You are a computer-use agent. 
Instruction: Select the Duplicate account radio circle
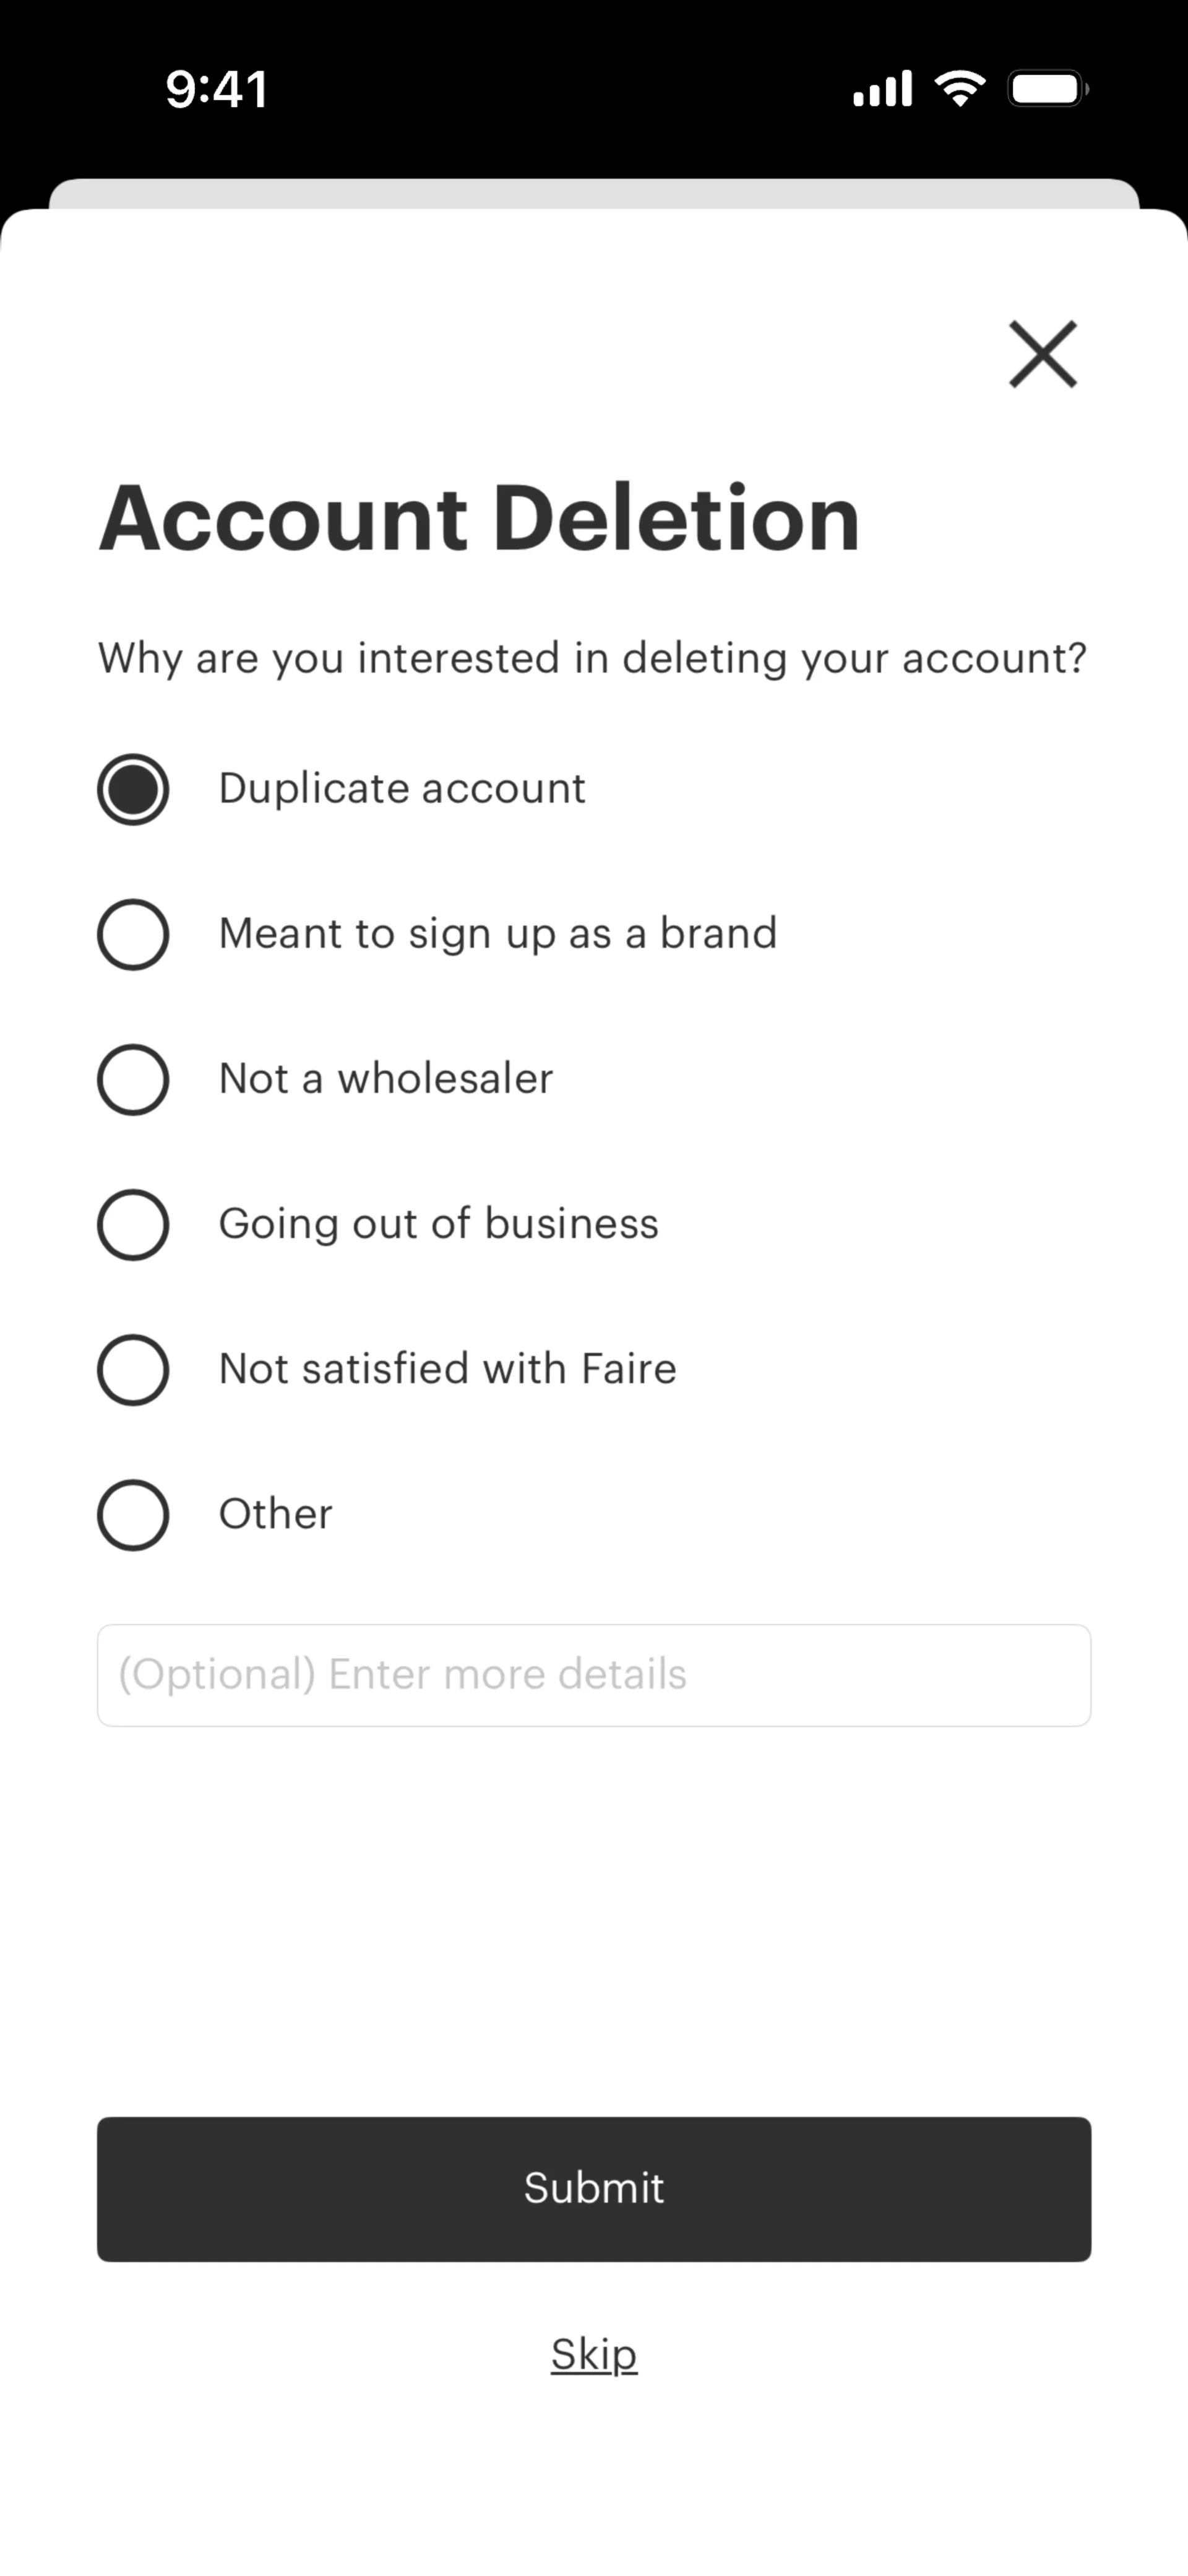[x=133, y=789]
